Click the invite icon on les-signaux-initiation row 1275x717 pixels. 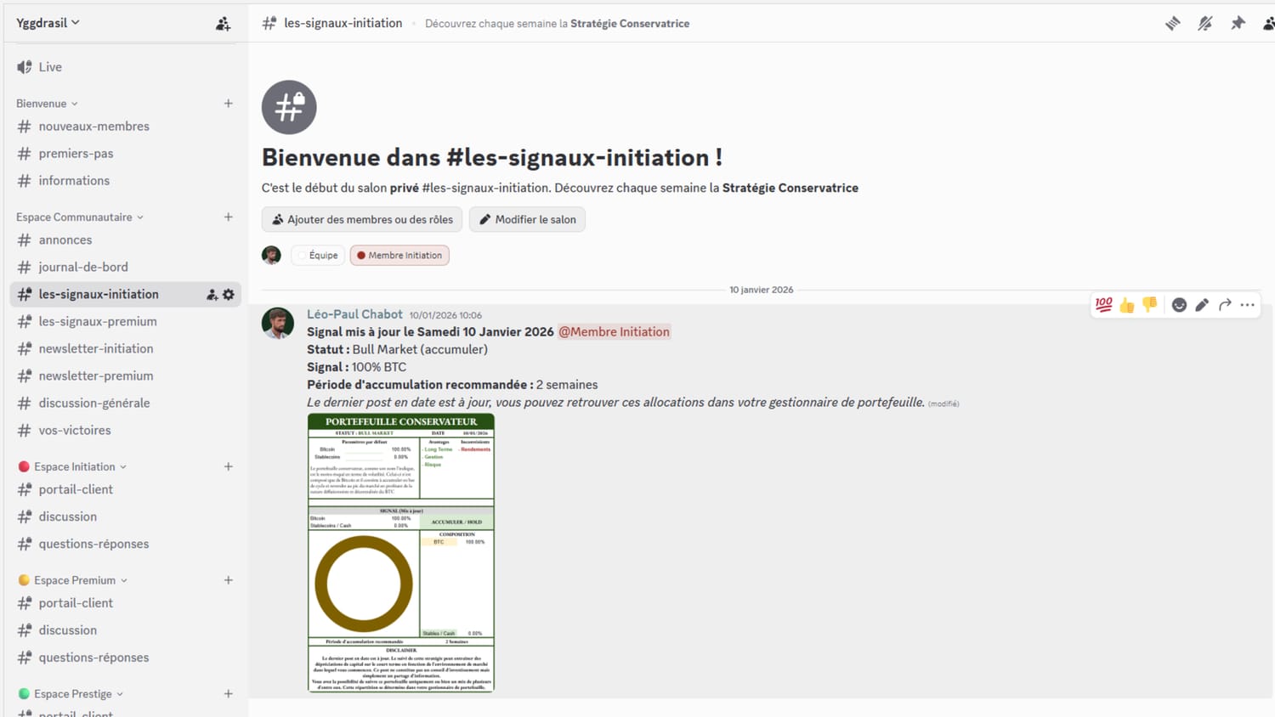(x=212, y=295)
